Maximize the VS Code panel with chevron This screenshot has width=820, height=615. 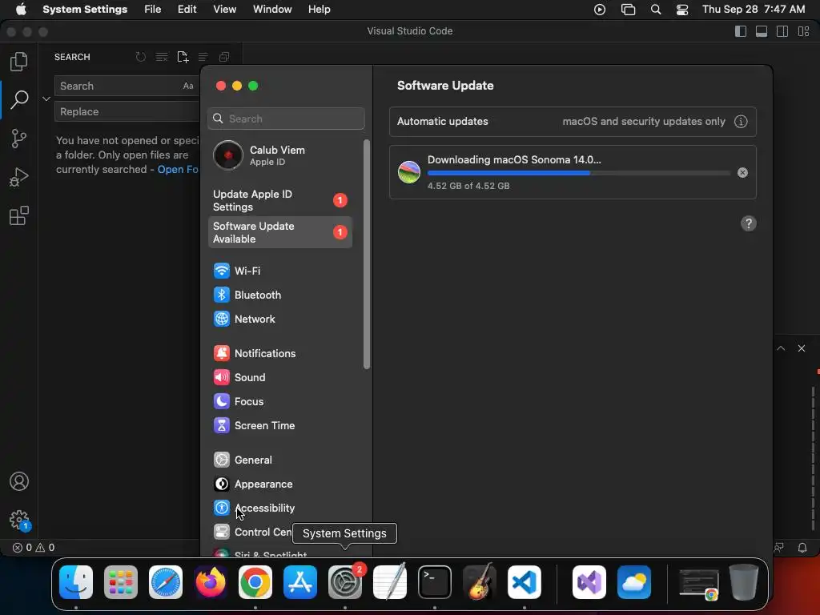tap(781, 348)
